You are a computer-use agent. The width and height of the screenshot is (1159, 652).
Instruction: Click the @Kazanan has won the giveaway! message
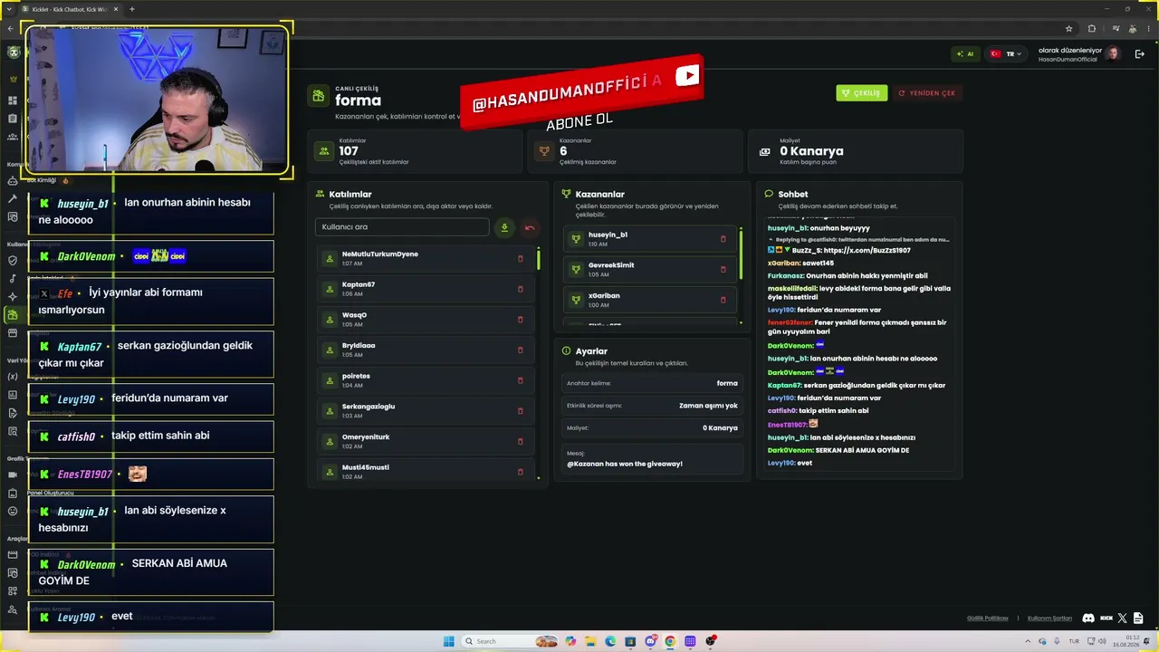click(625, 464)
